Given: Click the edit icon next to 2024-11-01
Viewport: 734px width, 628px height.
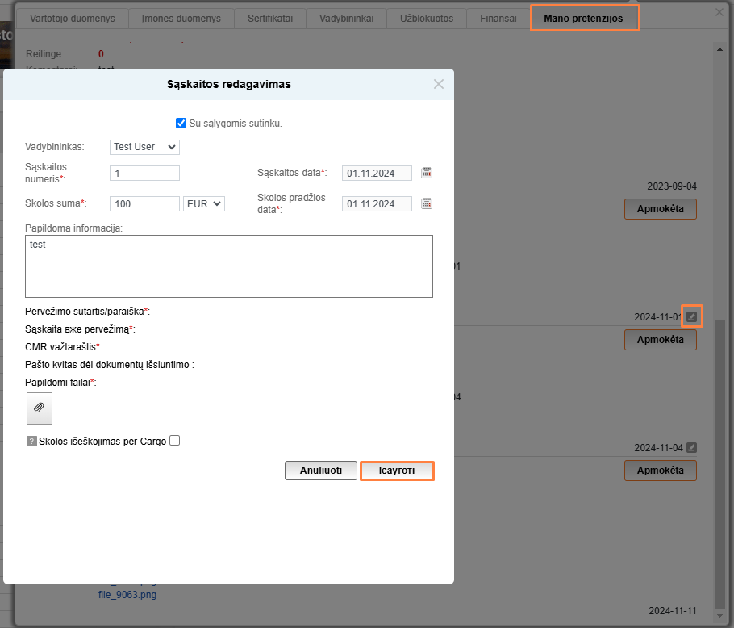Looking at the screenshot, I should pyautogui.click(x=691, y=316).
